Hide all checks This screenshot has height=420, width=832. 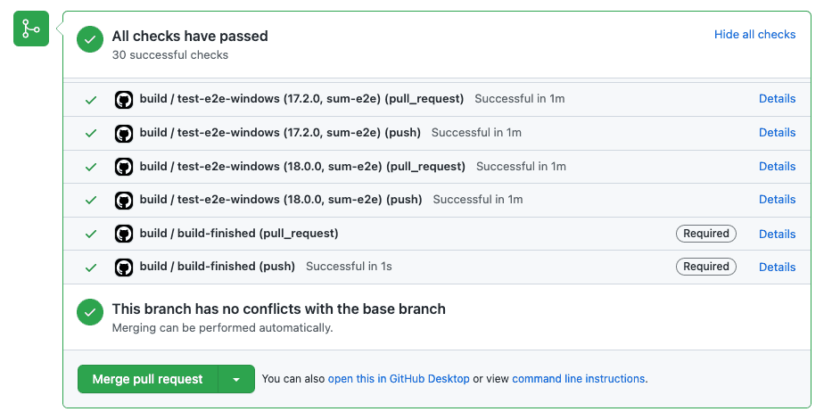point(754,35)
